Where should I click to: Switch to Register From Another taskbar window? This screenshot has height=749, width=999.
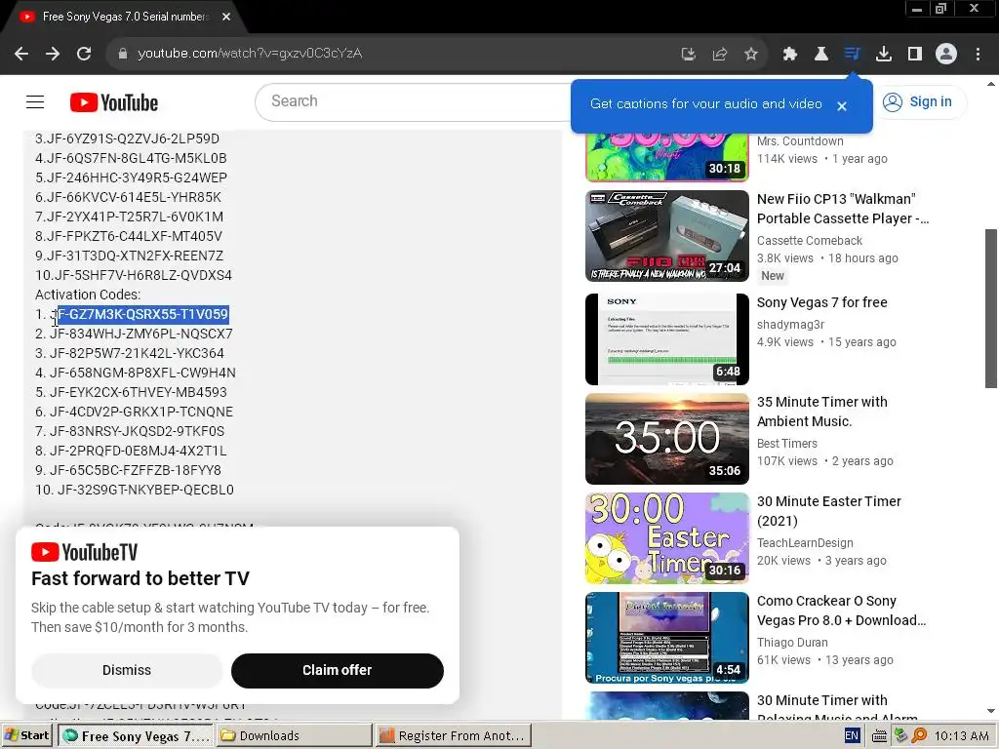[x=453, y=735]
